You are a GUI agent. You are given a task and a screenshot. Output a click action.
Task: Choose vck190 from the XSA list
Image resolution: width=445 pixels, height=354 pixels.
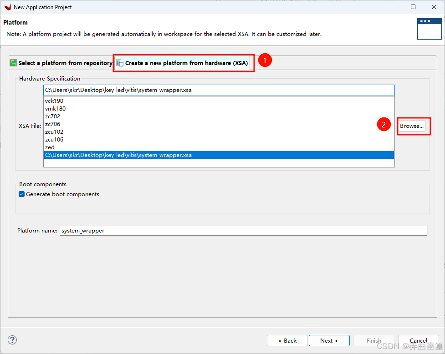point(219,101)
